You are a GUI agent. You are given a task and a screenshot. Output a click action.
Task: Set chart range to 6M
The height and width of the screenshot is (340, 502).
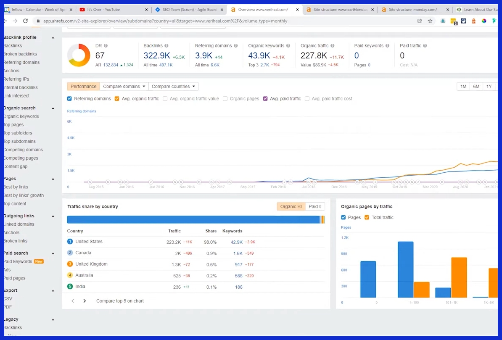tap(476, 87)
